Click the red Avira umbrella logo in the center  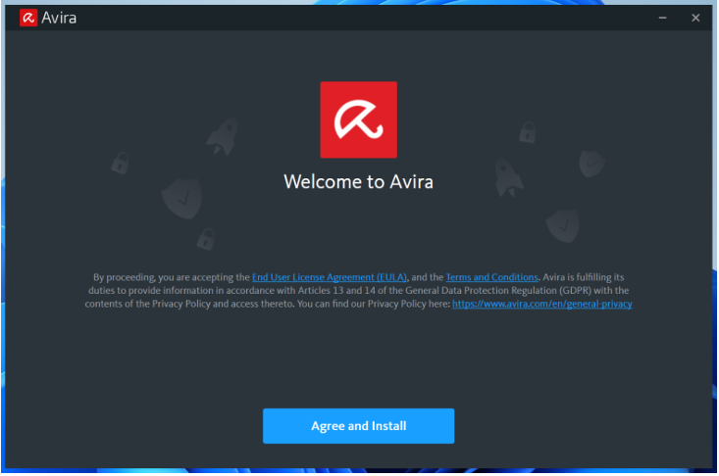point(358,119)
